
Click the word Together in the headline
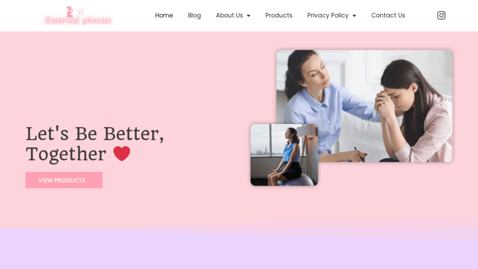point(66,154)
